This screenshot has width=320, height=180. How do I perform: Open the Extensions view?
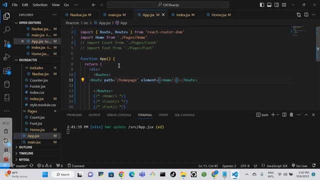pyautogui.click(x=6, y=70)
